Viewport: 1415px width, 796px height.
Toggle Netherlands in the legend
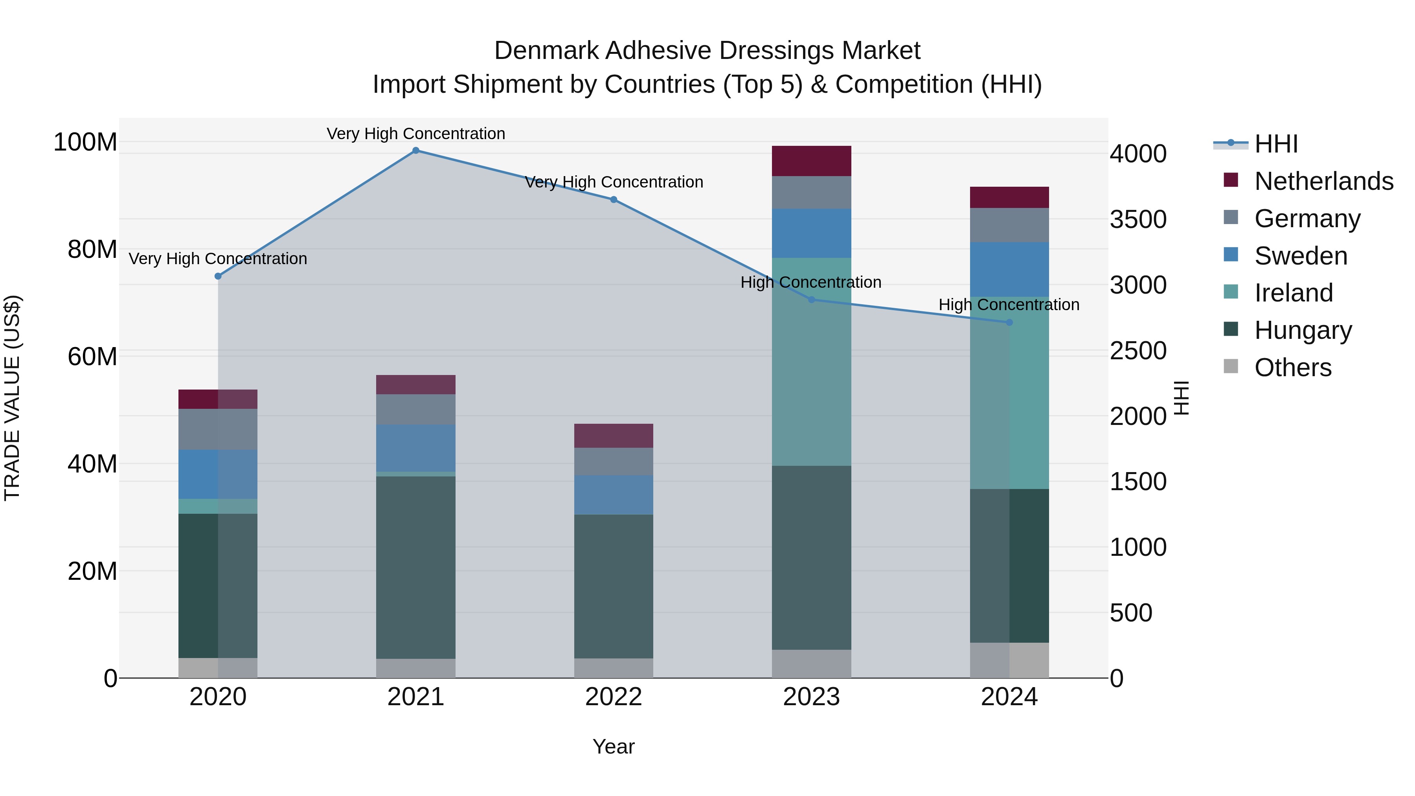point(1308,181)
